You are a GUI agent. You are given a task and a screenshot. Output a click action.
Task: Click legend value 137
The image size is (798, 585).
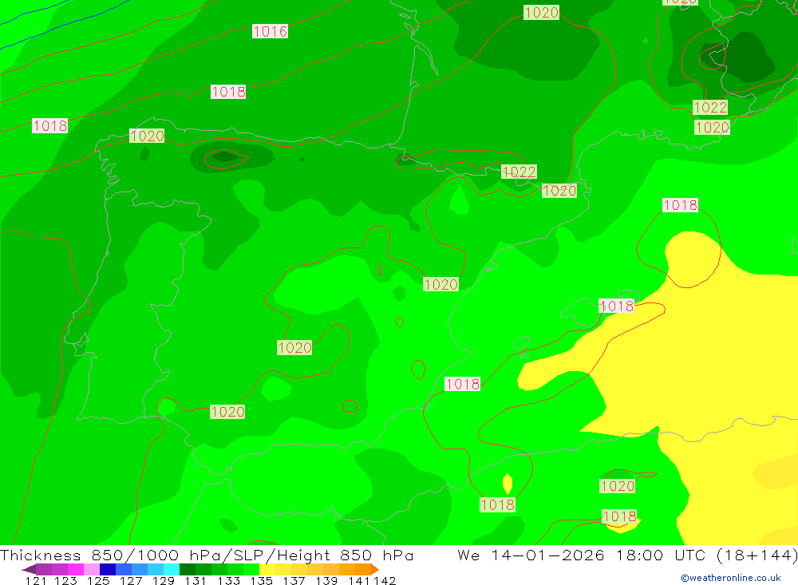294,580
